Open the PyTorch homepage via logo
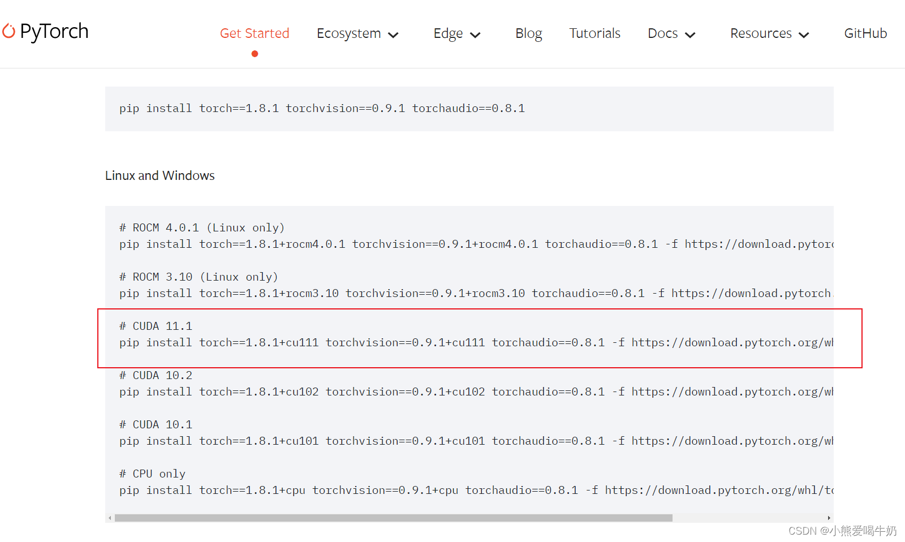The width and height of the screenshot is (905, 542). [45, 32]
